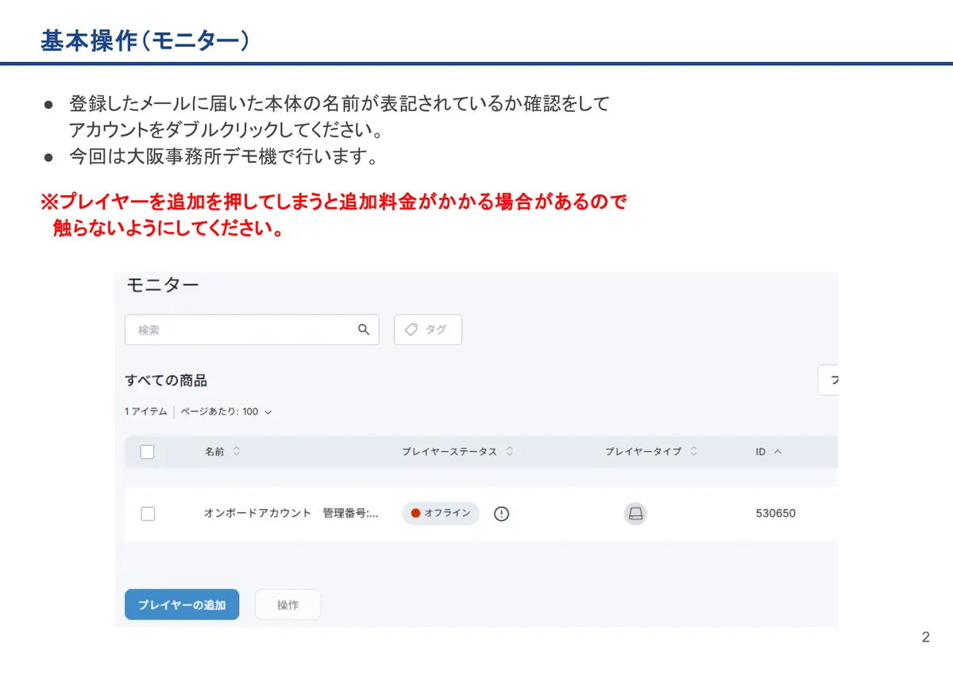Open the タグ filter button

click(428, 329)
